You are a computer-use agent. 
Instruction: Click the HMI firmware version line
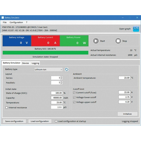tap(30, 30)
